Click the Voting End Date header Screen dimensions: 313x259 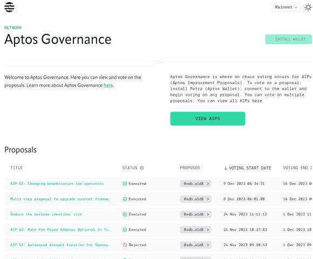pyautogui.click(x=298, y=168)
